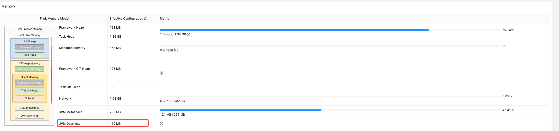This screenshot has height=131, width=559.
Task: Click info icon in JVM Overhead metric row
Action: pyautogui.click(x=161, y=123)
